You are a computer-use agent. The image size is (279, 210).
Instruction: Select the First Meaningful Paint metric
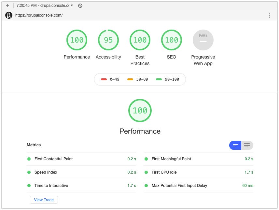pos(199,159)
